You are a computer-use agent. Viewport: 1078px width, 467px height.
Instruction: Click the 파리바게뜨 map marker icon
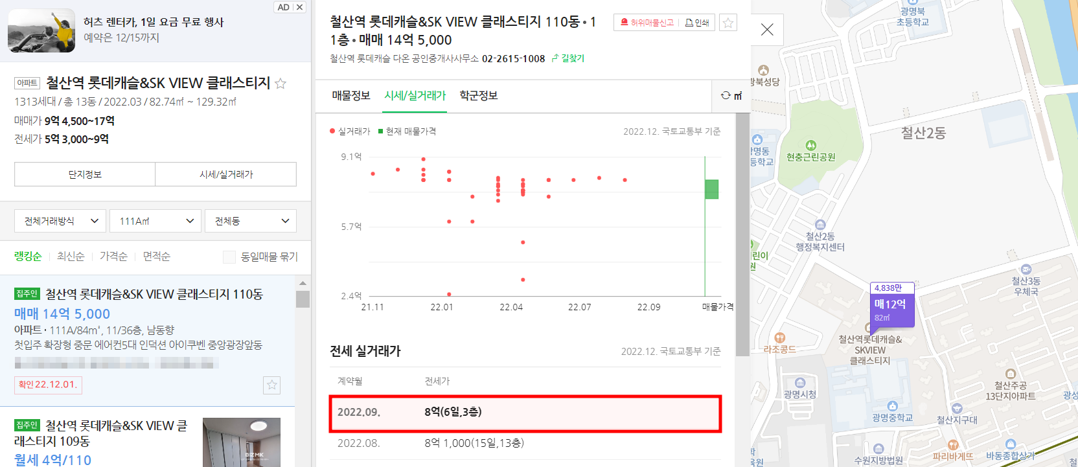click(x=953, y=445)
